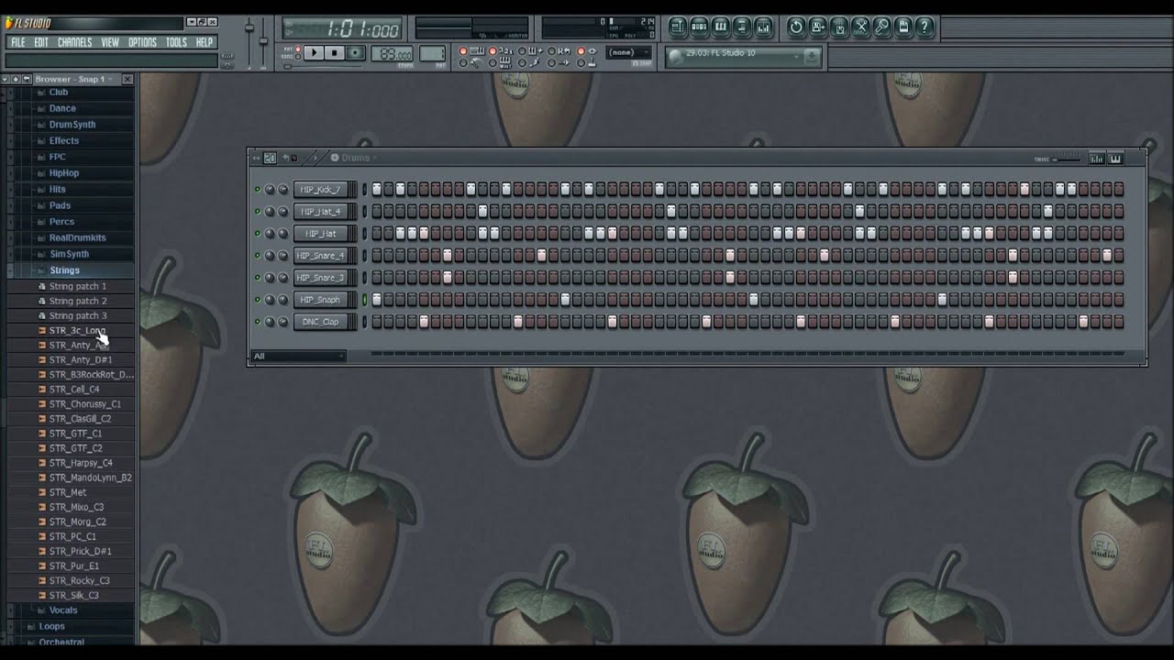Open the EDIT menu
The height and width of the screenshot is (660, 1174).
[x=41, y=42]
